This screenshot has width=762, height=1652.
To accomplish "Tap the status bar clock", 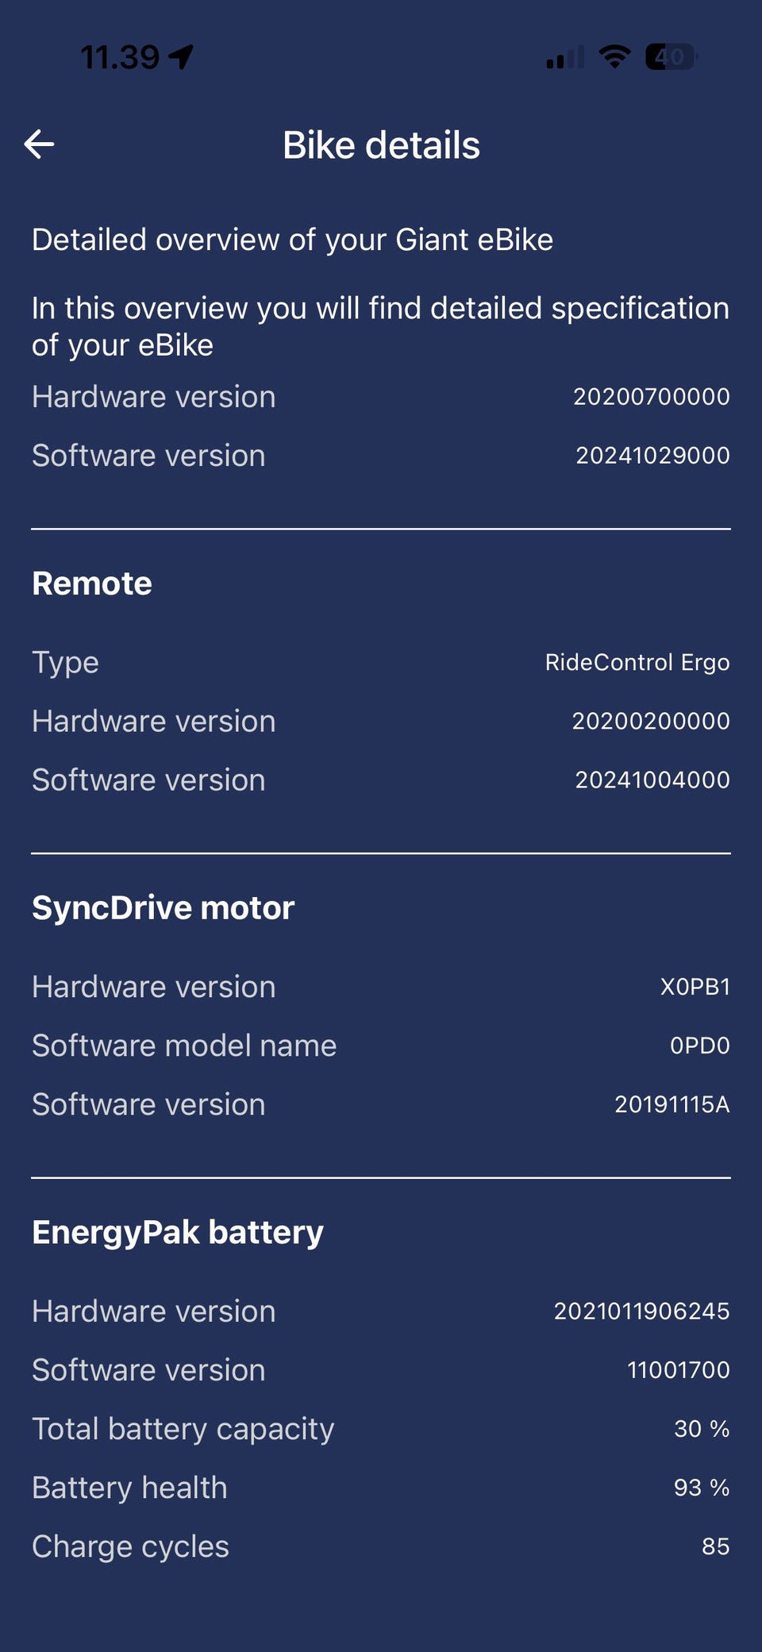I will pos(120,57).
